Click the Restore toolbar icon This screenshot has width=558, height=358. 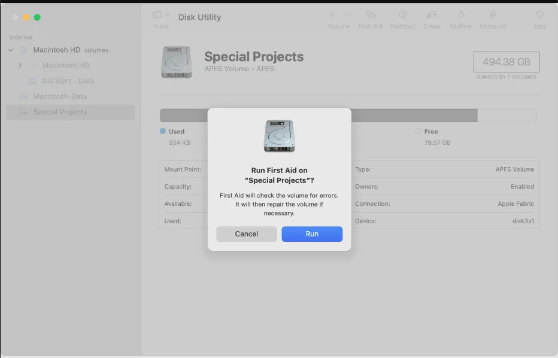click(460, 14)
